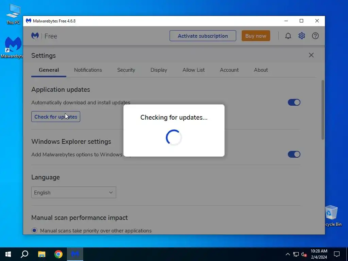Screen dimensions: 348x261
Task: Open the Display tab
Action: pyautogui.click(x=159, y=70)
